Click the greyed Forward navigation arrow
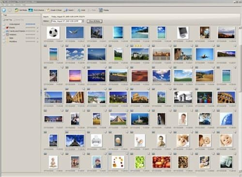Screen dimensions: 242x177 pyautogui.click(x=10, y=10)
